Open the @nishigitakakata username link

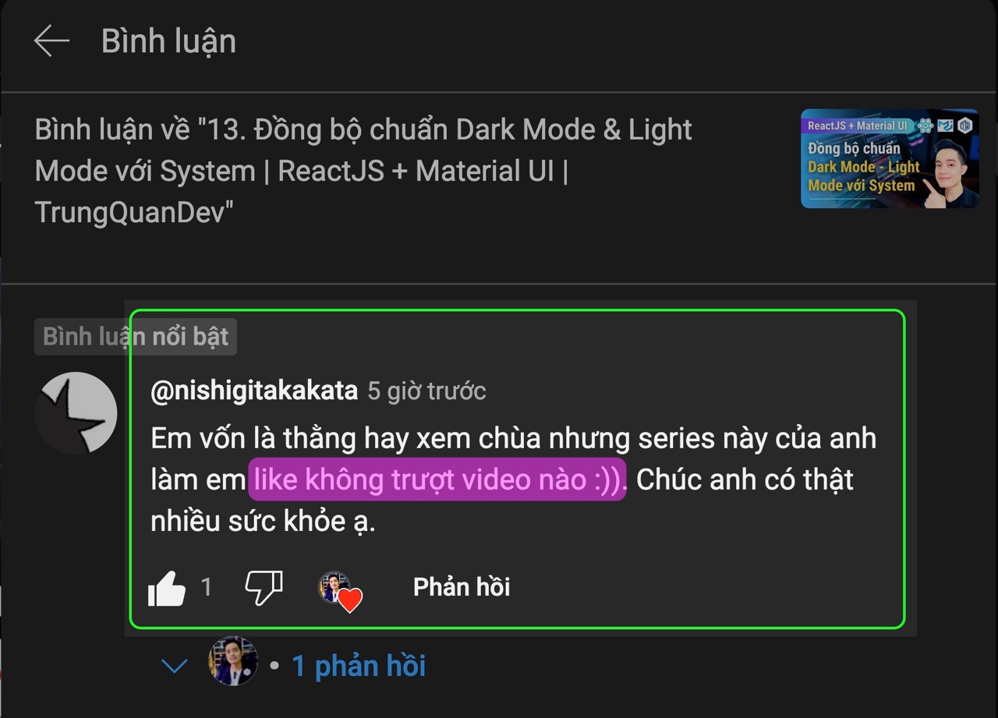(254, 391)
